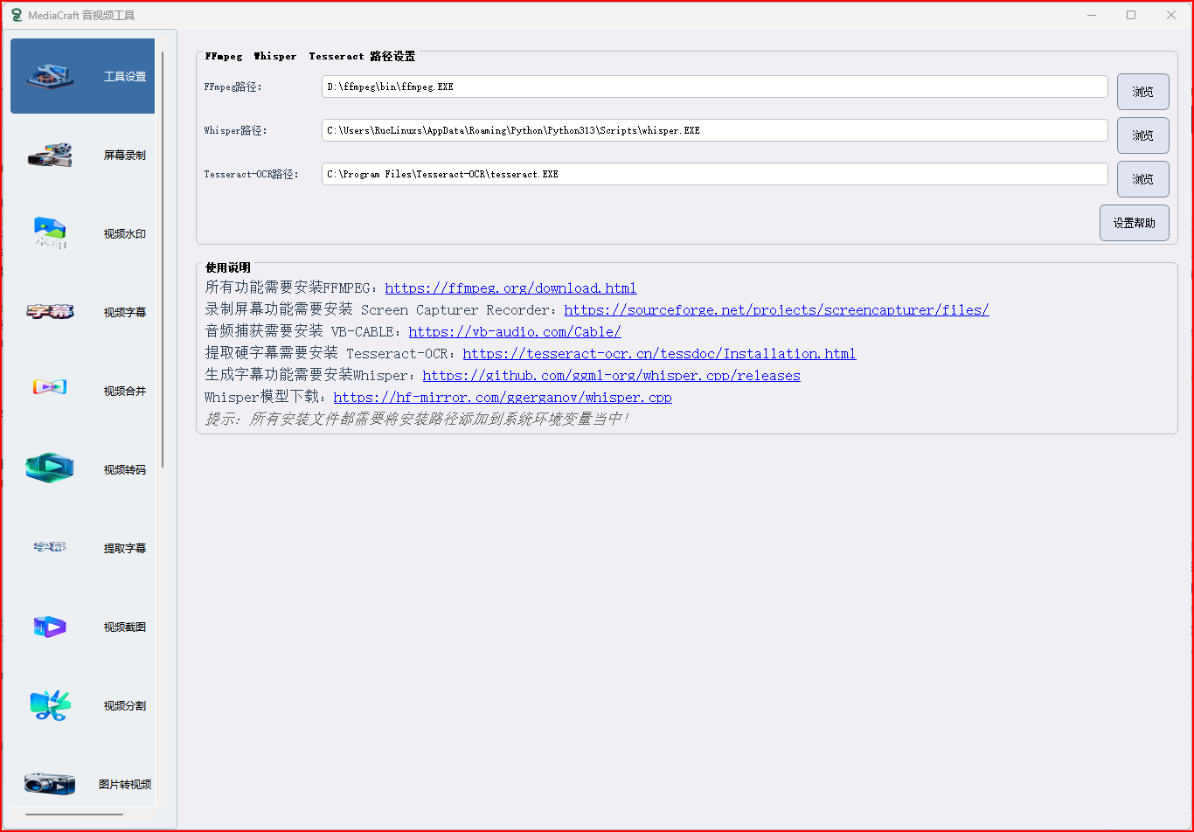The image size is (1194, 832).
Task: Open the 提取字幕 extract subtitle icon
Action: tap(51, 547)
